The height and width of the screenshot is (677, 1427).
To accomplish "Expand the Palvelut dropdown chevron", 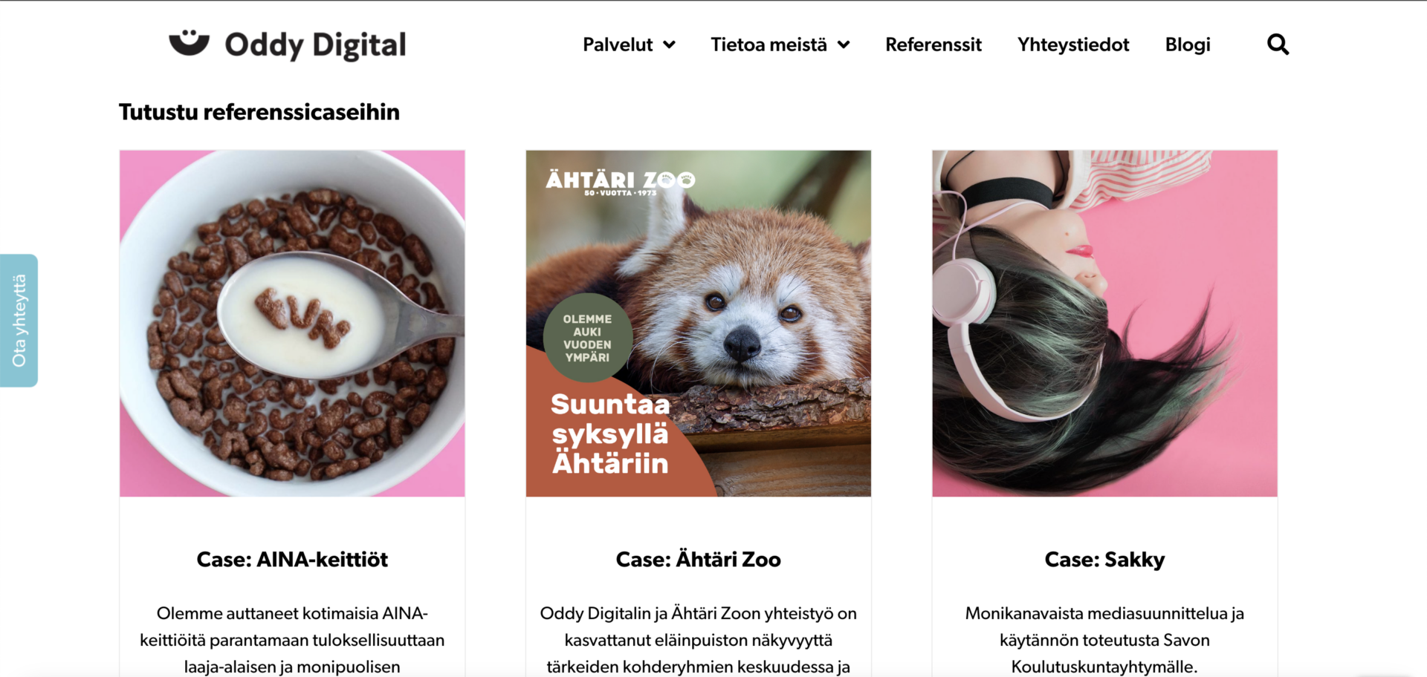I will [669, 45].
